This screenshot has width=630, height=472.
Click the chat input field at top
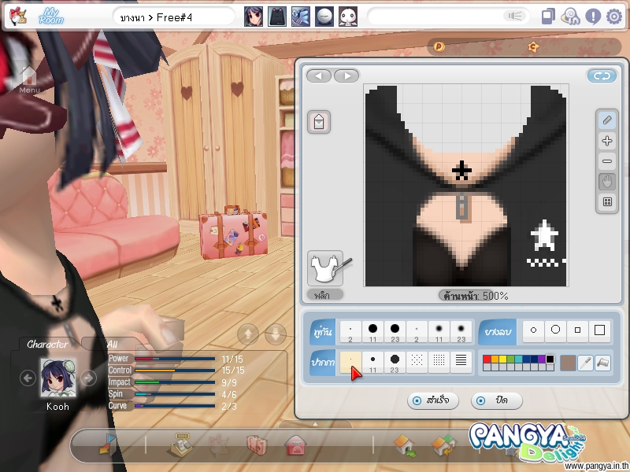click(448, 17)
